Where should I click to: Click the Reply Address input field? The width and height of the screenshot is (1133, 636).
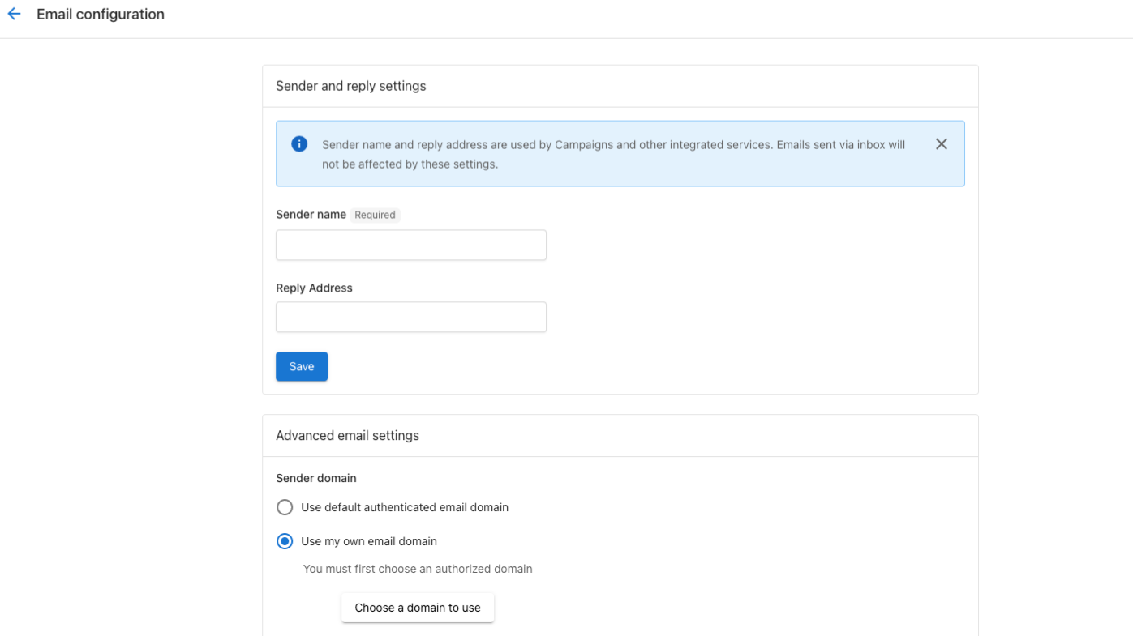[x=410, y=317]
